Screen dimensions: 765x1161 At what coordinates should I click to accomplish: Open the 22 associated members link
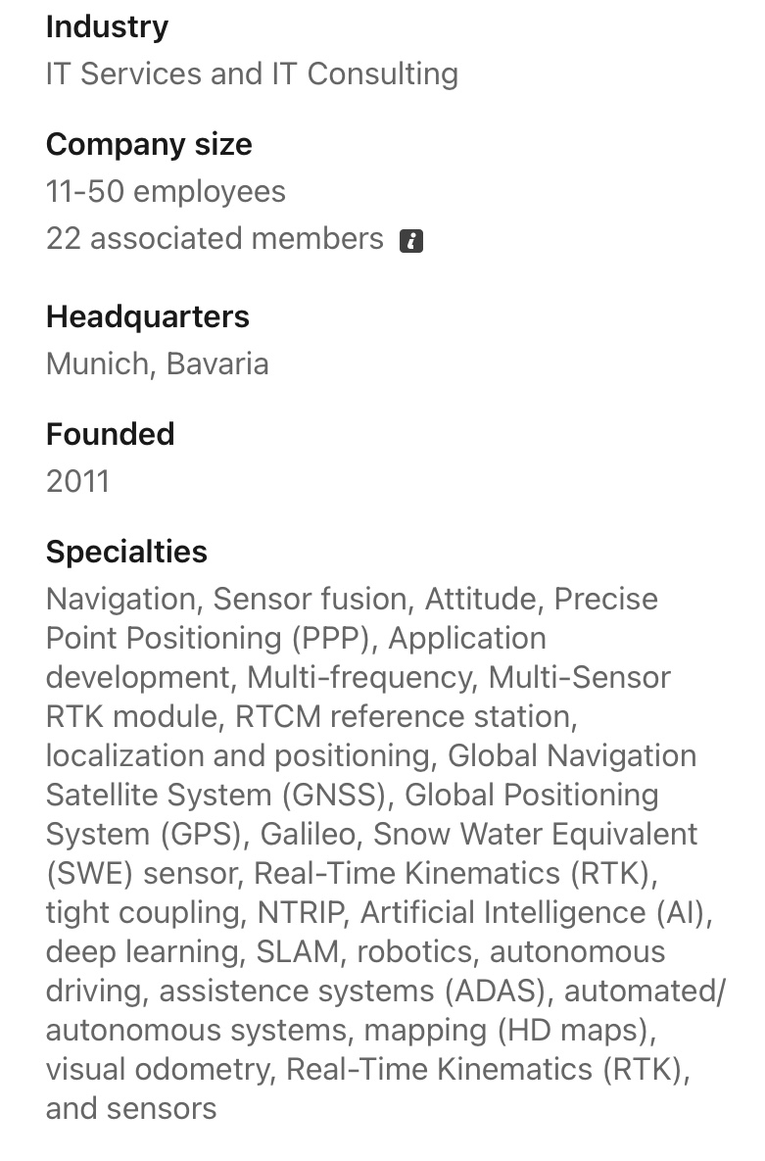coord(215,238)
